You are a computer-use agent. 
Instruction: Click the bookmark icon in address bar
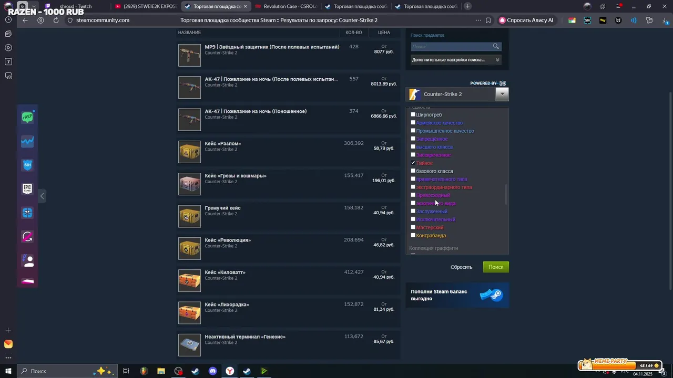[488, 20]
